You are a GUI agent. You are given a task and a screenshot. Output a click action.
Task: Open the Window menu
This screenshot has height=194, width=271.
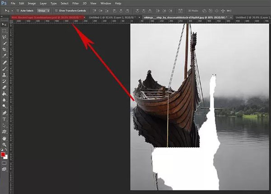pyautogui.click(x=106, y=3)
